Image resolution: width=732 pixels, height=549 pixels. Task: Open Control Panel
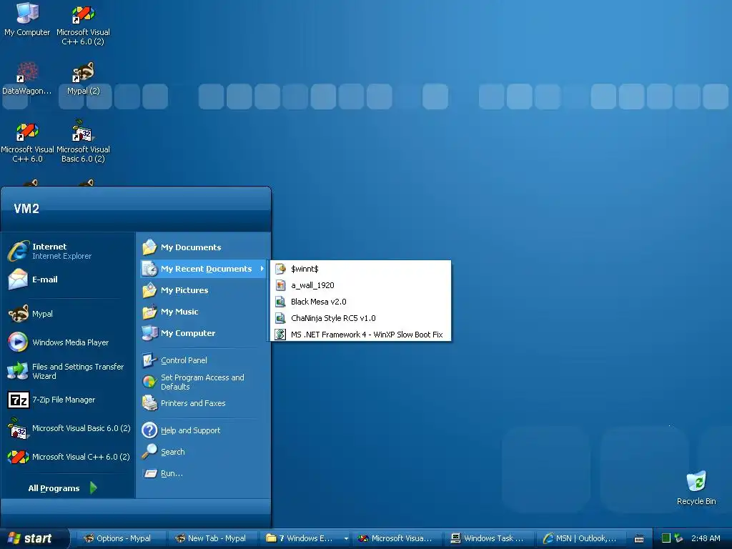click(203, 360)
